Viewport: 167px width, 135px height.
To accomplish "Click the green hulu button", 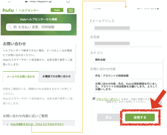I will 57,10.
